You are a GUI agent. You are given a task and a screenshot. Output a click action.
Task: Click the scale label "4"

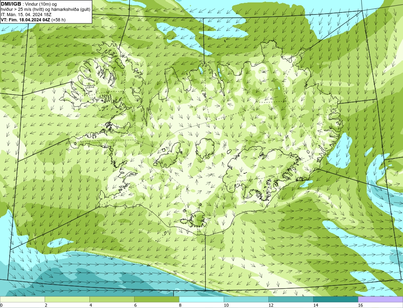(x=91, y=305)
